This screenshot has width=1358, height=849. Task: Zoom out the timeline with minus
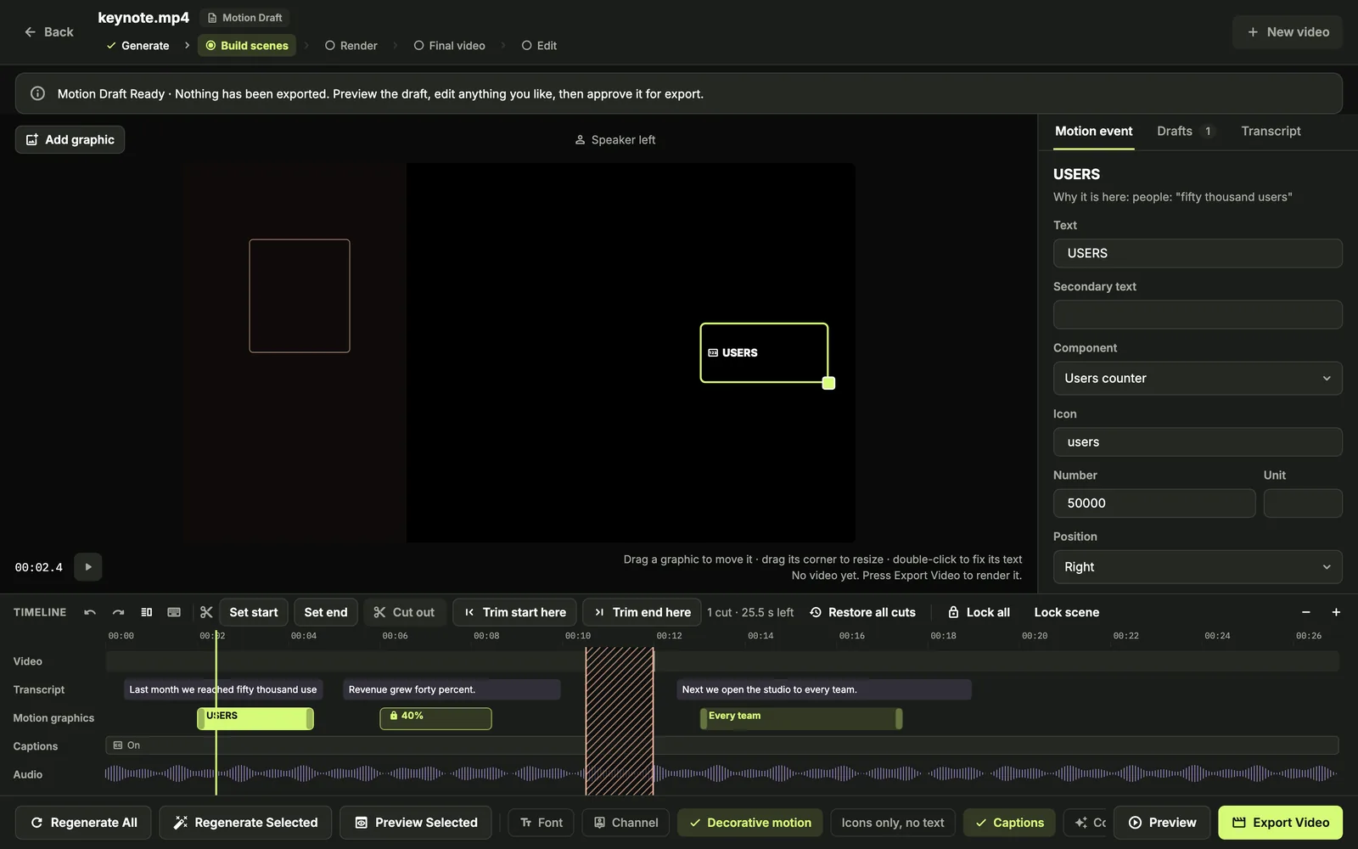coord(1306,612)
